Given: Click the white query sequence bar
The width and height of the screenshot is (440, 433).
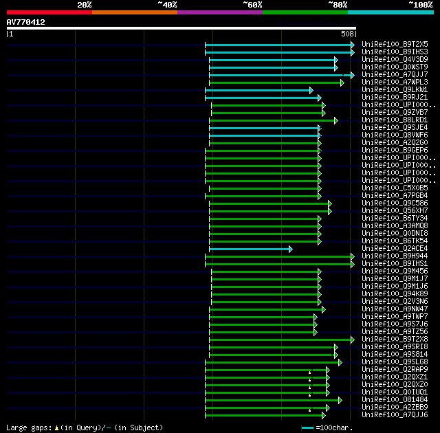Looking at the screenshot, I should pos(181,28).
